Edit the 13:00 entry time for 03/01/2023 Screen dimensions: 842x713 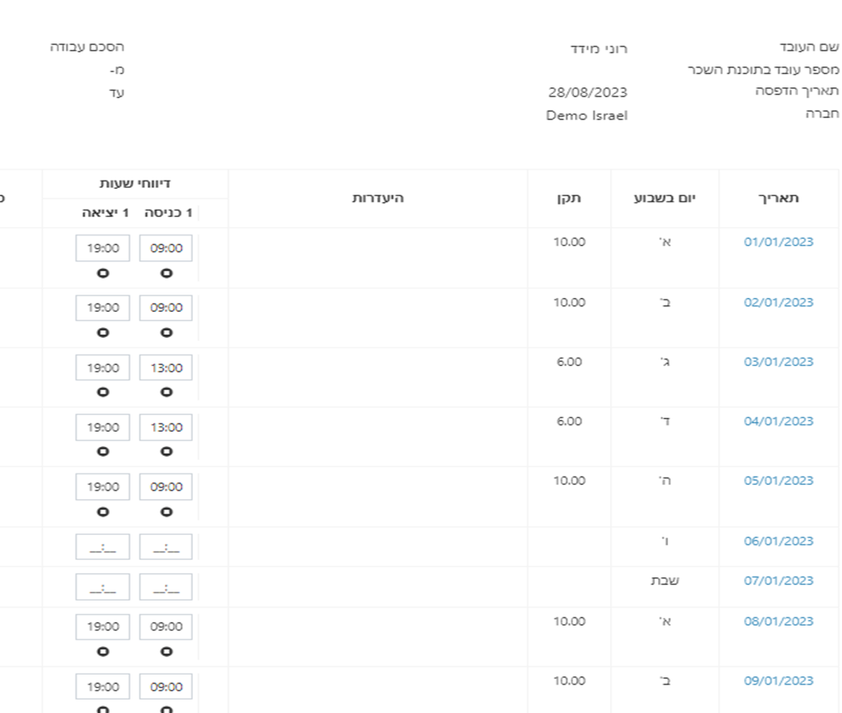pyautogui.click(x=166, y=368)
